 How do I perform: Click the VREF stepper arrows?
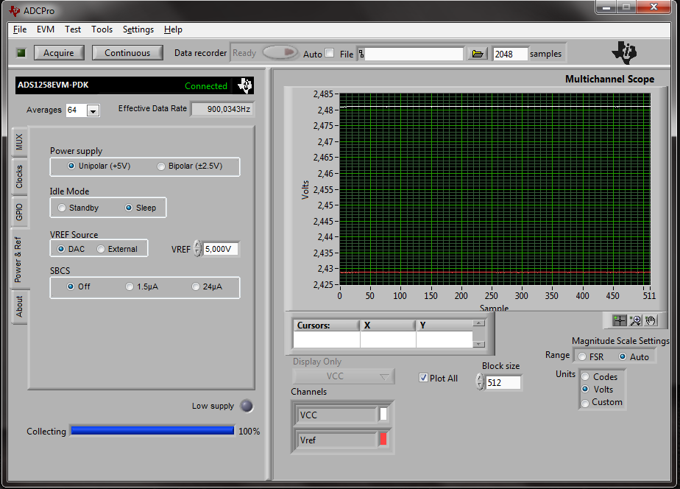click(x=198, y=249)
